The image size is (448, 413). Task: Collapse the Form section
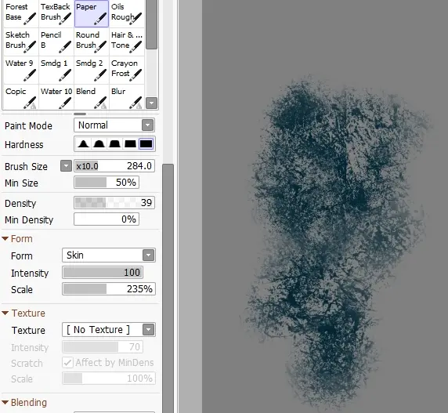pyautogui.click(x=5, y=238)
